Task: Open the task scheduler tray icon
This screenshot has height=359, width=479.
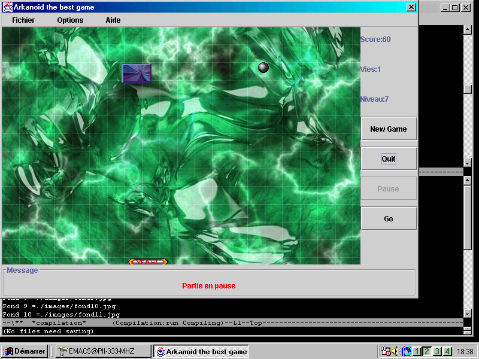Action: (x=386, y=351)
